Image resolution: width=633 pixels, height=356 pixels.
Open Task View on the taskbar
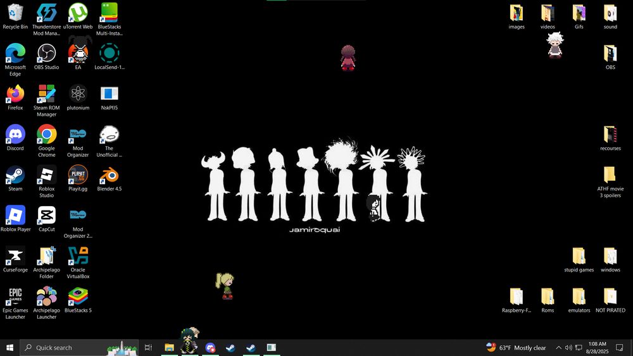point(148,348)
